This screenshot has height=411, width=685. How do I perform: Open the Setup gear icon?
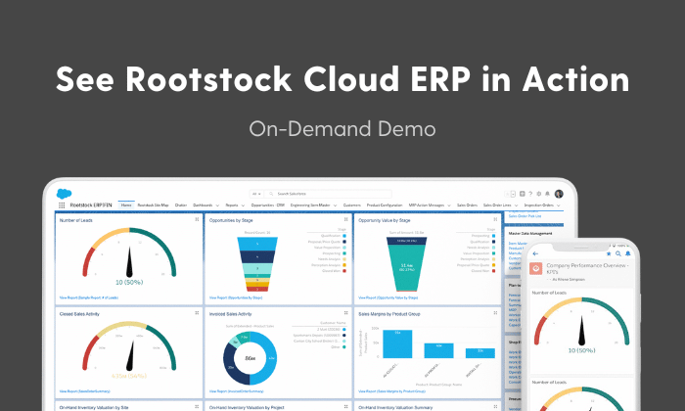(x=538, y=194)
